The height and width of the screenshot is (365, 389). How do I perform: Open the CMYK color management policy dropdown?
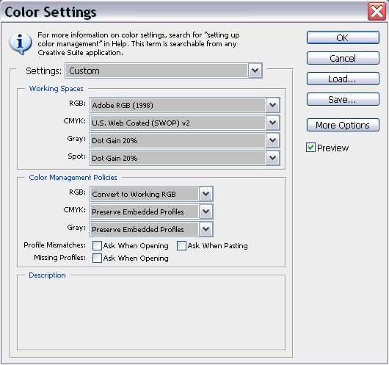(x=151, y=212)
